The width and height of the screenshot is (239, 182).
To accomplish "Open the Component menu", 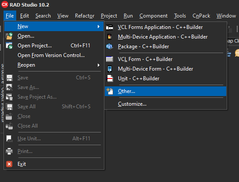I will point(153,16).
